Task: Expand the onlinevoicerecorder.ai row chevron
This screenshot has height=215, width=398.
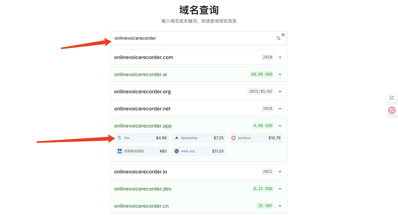Action: (280, 74)
